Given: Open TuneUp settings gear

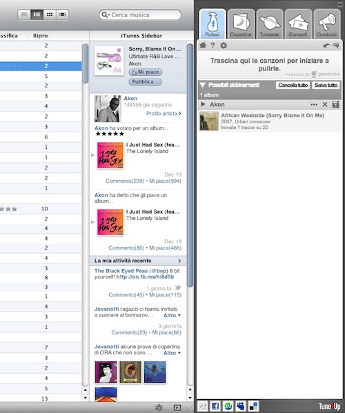Looking at the screenshot, I should (x=224, y=46).
